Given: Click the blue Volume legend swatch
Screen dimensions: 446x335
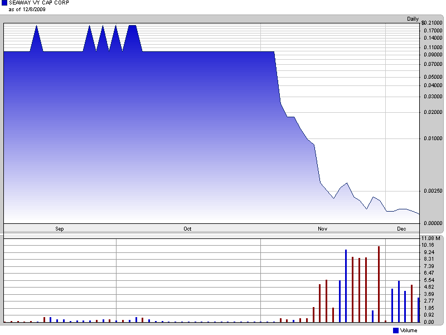Looking at the screenshot, I should tap(396, 331).
